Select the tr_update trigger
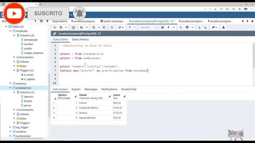Image resolution: width=255 pixels, height=143 pixels. (29, 79)
